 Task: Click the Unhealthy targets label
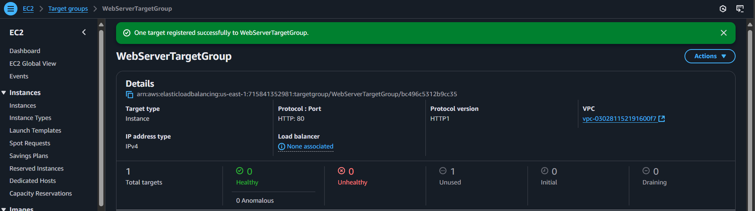[353, 182]
